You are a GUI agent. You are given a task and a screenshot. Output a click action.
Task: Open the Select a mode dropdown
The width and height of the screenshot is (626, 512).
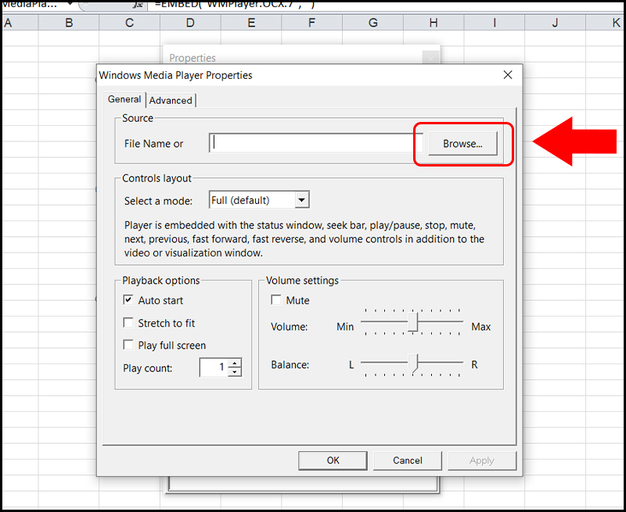click(x=302, y=200)
